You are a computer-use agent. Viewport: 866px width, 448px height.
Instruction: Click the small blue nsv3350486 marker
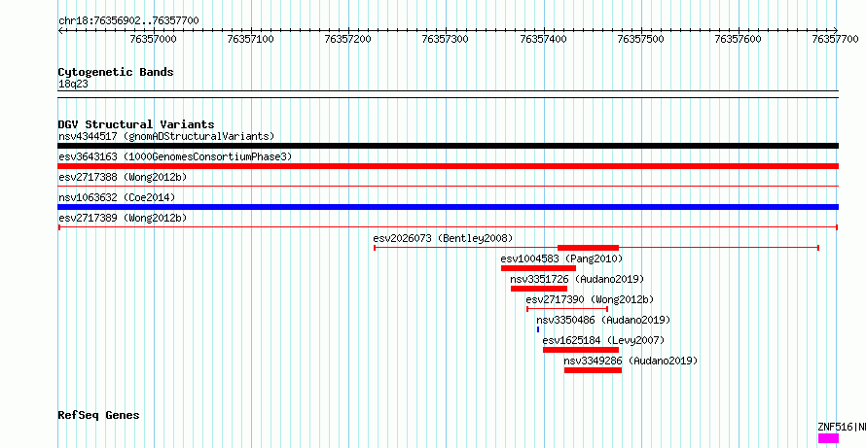coord(538,329)
